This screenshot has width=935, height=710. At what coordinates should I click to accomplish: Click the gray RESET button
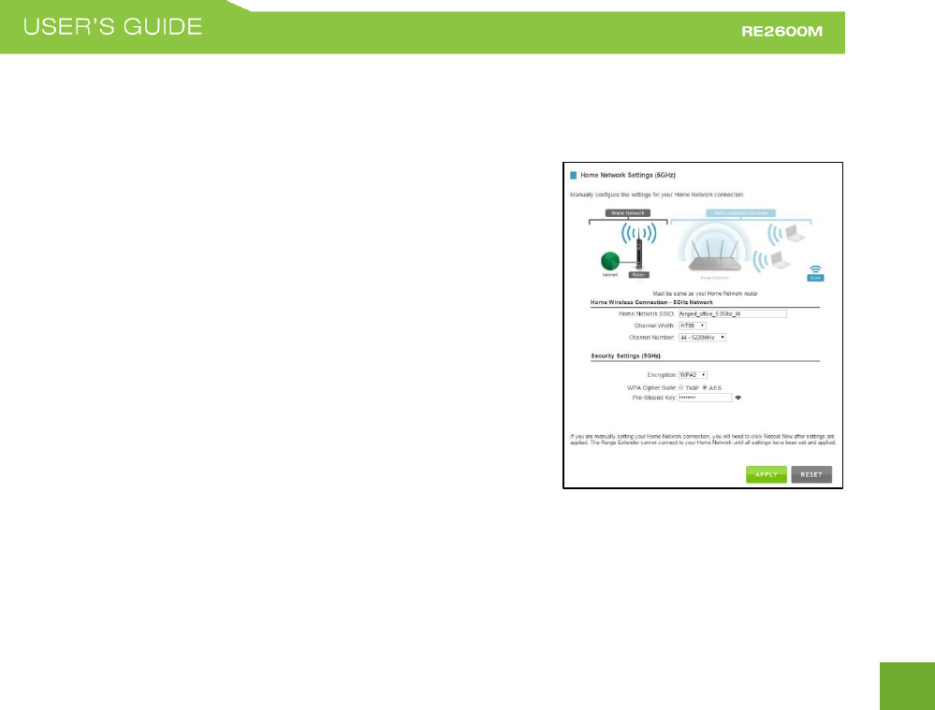(x=811, y=474)
